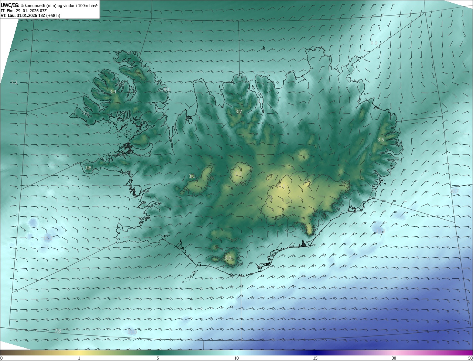Click the 3.0 value label on southern glacier
Image resolution: width=473 pixels, height=361 pixels.
point(228,258)
